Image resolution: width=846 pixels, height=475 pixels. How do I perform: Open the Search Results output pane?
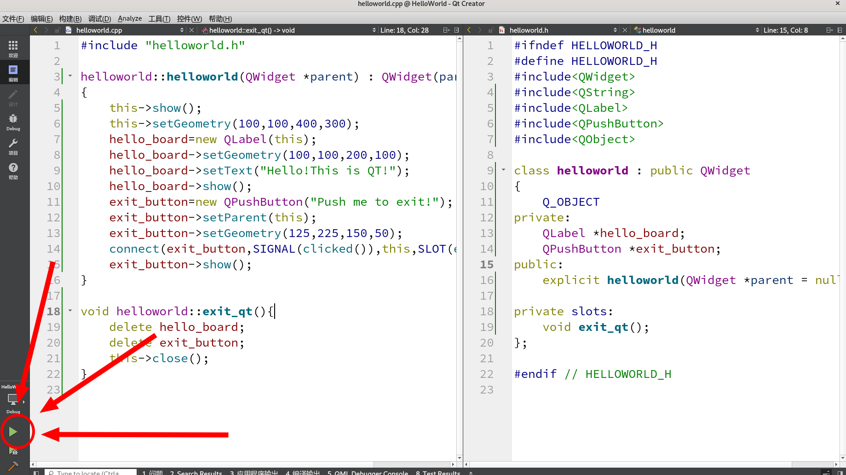(196, 472)
